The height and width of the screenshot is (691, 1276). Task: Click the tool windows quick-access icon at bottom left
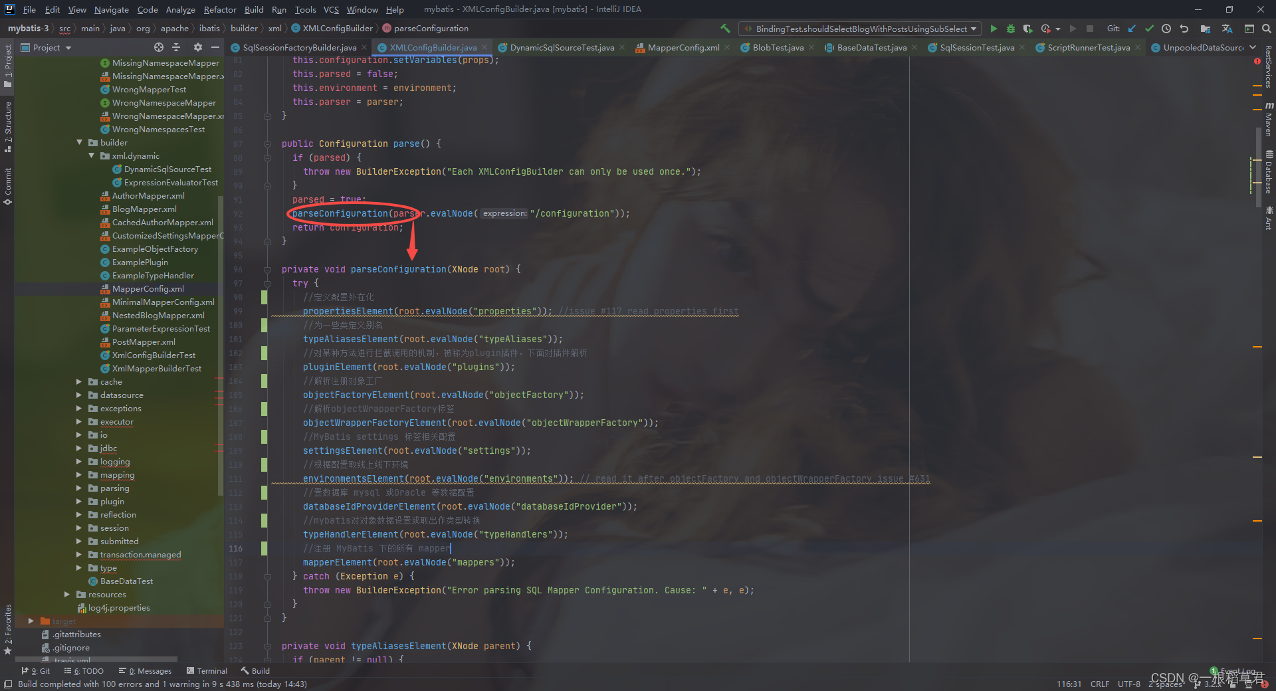pos(8,684)
